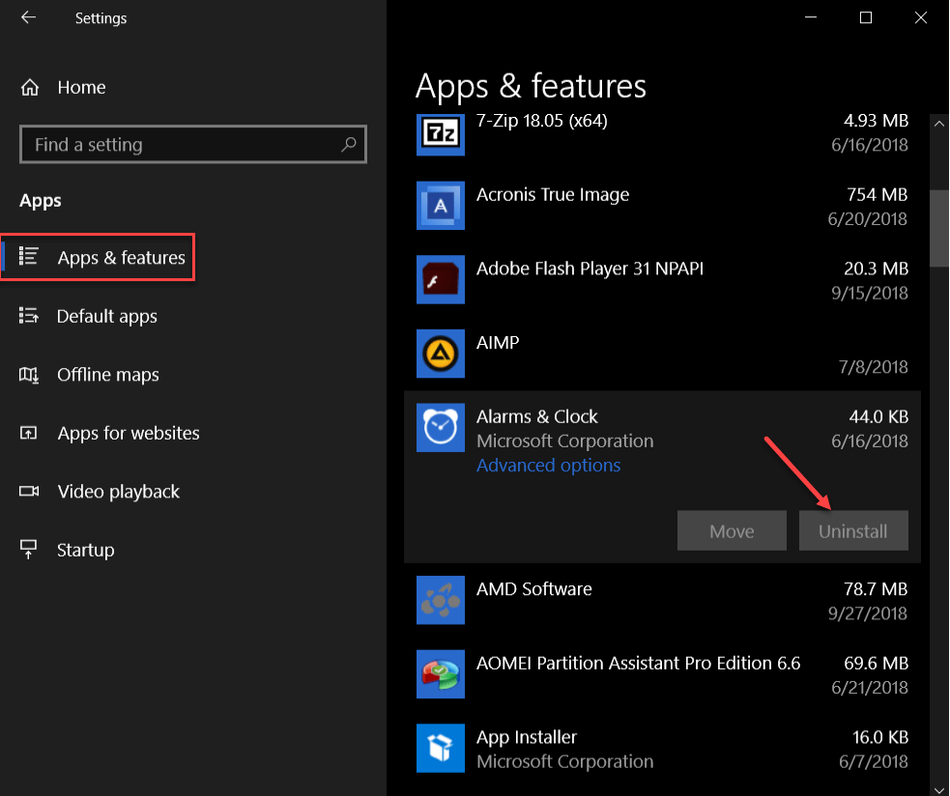Viewport: 950px width, 796px height.
Task: Click the 4.93 MB size value
Action: 877,121
